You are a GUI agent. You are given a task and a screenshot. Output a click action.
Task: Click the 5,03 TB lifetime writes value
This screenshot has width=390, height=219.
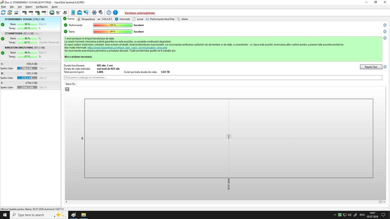[165, 72]
